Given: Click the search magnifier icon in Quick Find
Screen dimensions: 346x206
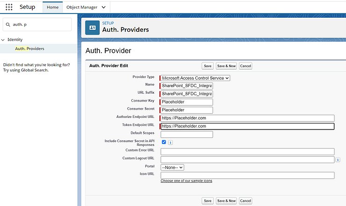Looking at the screenshot, I should tap(8, 24).
